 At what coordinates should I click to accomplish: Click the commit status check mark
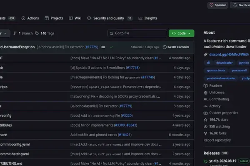[x=112, y=47]
